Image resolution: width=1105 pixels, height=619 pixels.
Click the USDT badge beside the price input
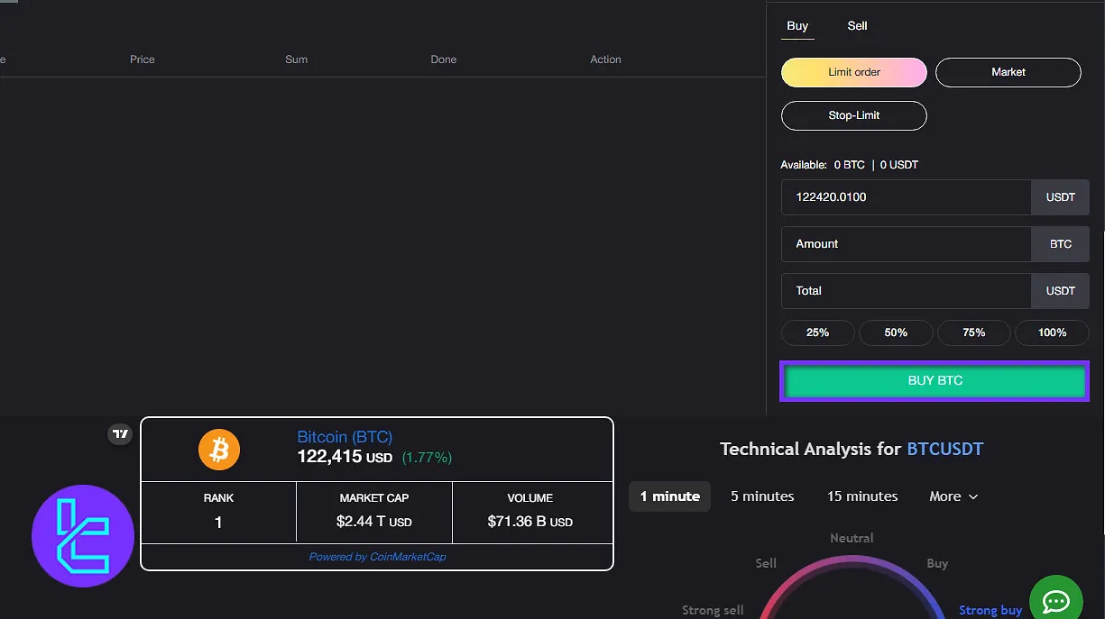point(1060,196)
